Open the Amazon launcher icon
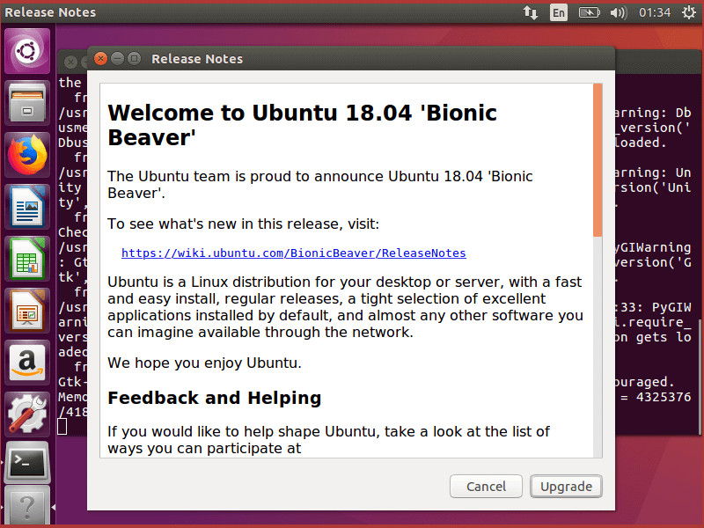704x528 pixels. pyautogui.click(x=27, y=363)
